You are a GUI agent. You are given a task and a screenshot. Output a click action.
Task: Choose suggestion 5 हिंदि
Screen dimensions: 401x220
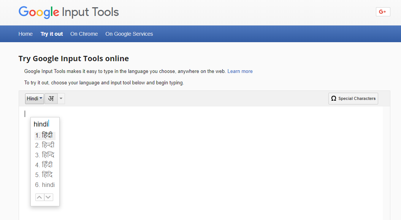[x=45, y=175]
